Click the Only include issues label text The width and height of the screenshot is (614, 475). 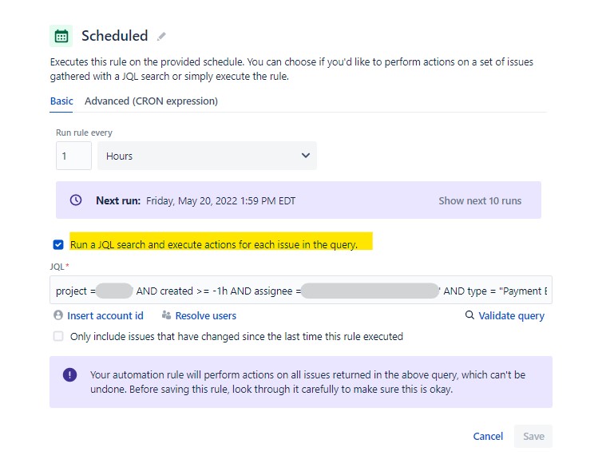click(x=236, y=336)
